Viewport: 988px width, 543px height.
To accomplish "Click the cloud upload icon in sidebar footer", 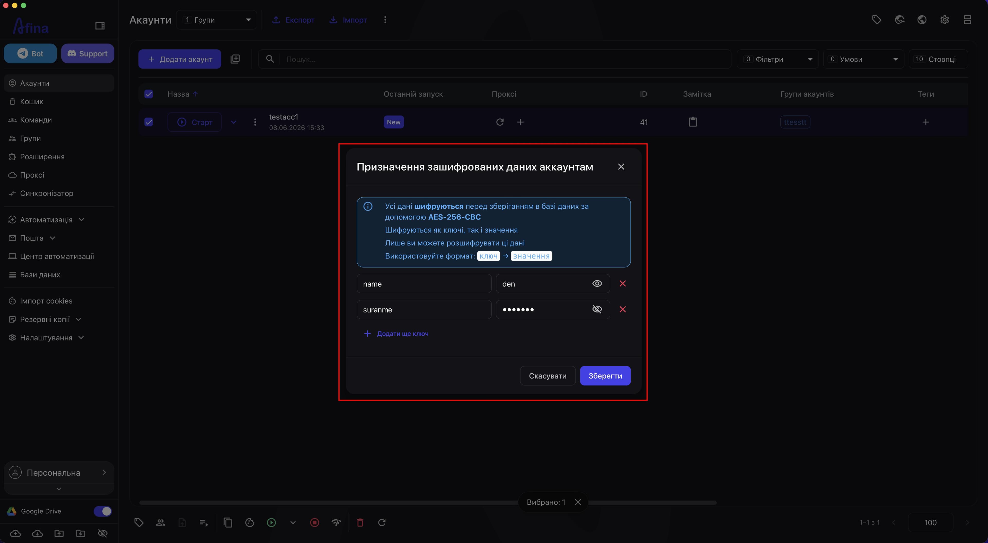I will click(15, 533).
